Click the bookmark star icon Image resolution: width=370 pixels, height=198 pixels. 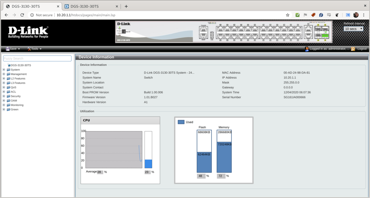[288, 15]
